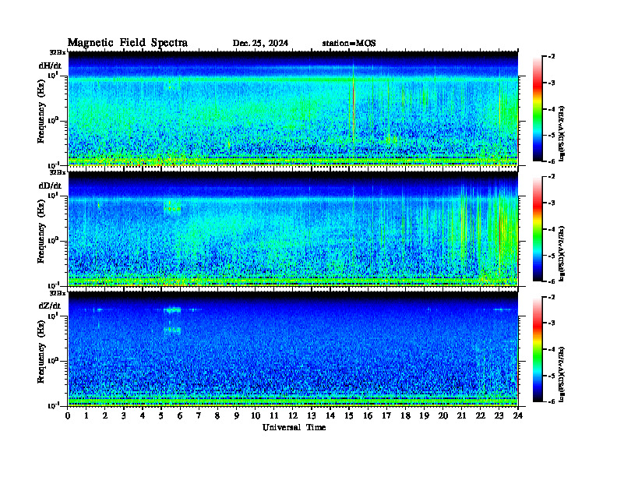
Task: Click hour tick label "3" on time axis
Action: 124,415
